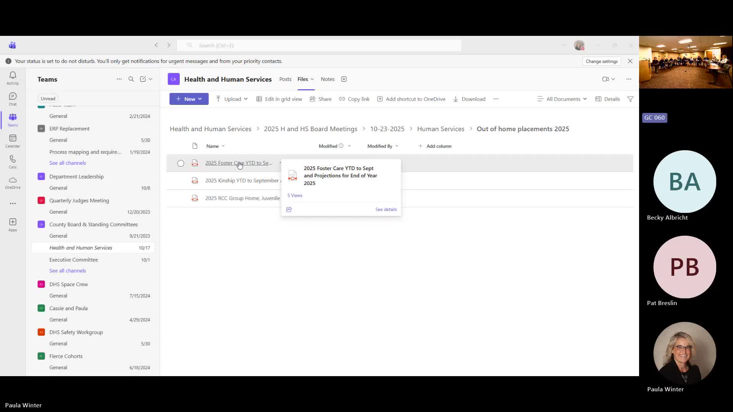Open the Calendar icon in sidebar

[13, 140]
